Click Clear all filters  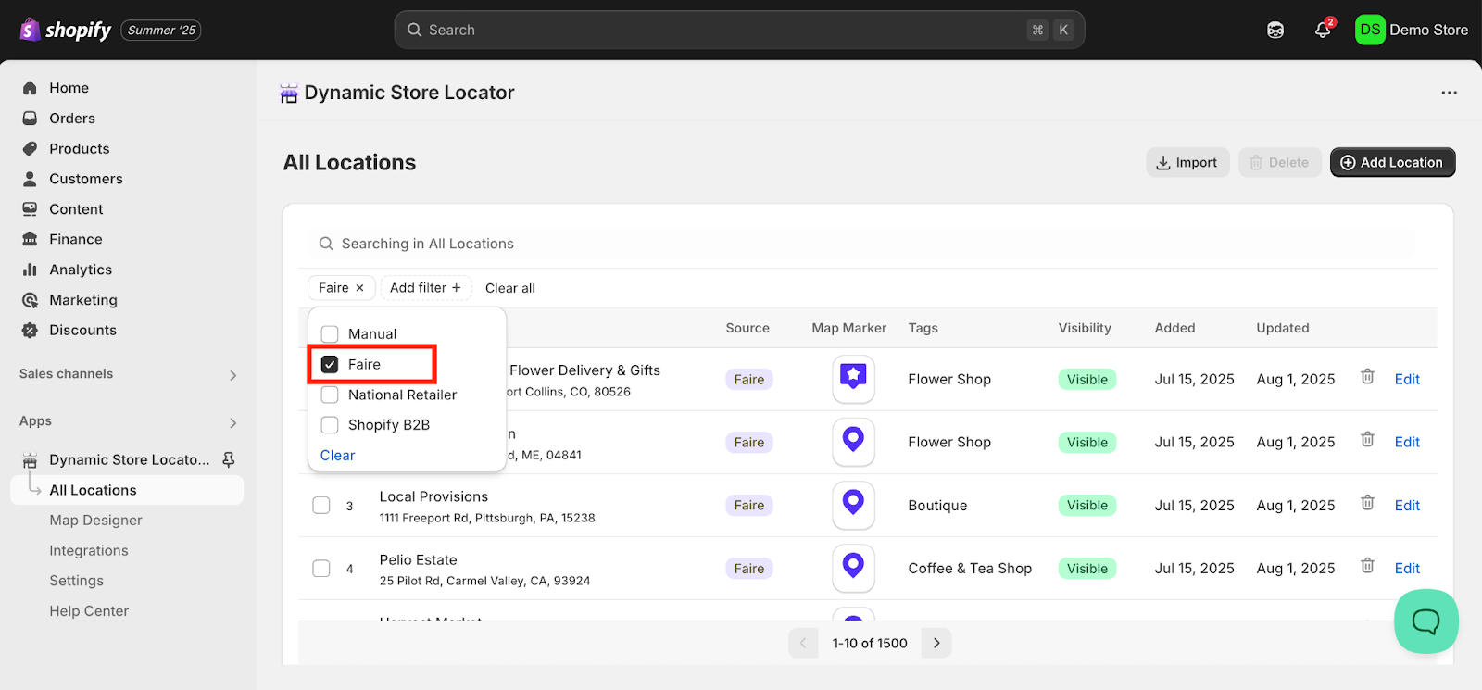509,288
